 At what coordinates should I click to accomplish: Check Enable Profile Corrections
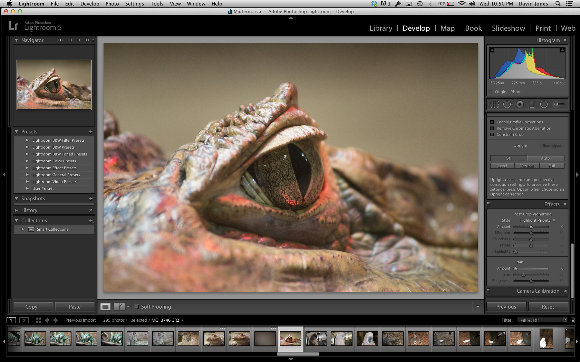click(x=492, y=122)
